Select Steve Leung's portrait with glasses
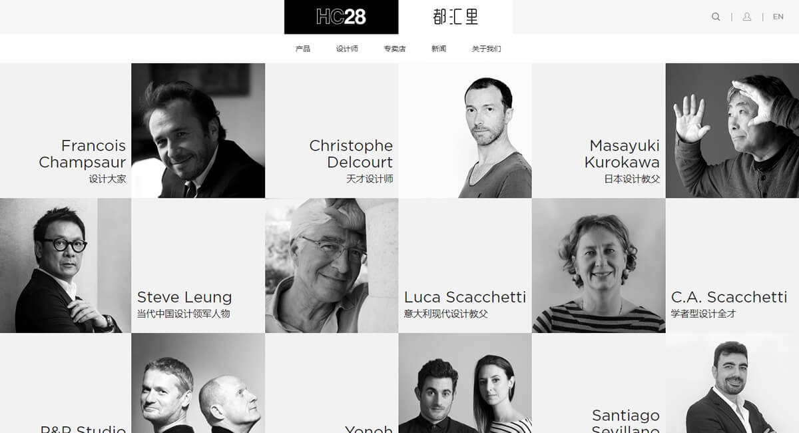This screenshot has width=799, height=433. pos(65,265)
